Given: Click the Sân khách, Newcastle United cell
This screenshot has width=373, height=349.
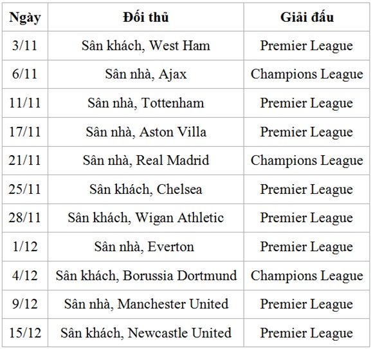Looking at the screenshot, I should [146, 333].
